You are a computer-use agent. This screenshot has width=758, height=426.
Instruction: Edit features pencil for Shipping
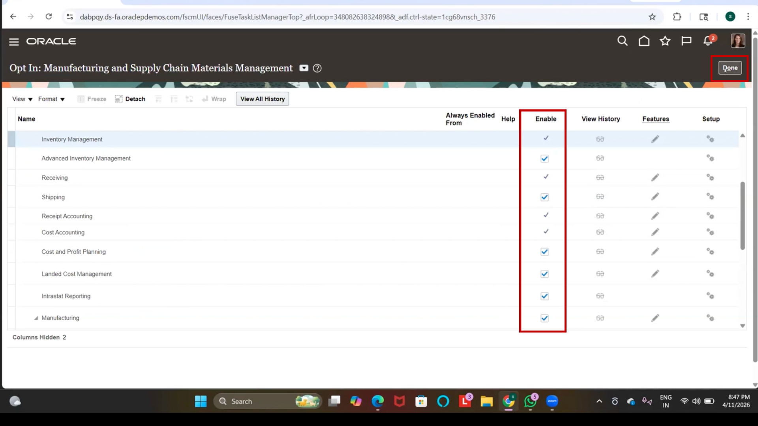[655, 196]
